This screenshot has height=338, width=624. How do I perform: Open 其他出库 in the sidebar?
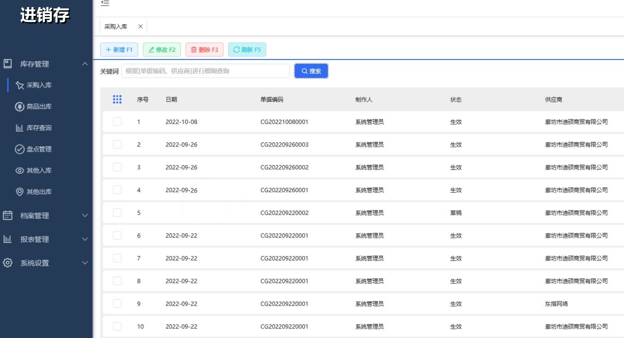(x=39, y=192)
